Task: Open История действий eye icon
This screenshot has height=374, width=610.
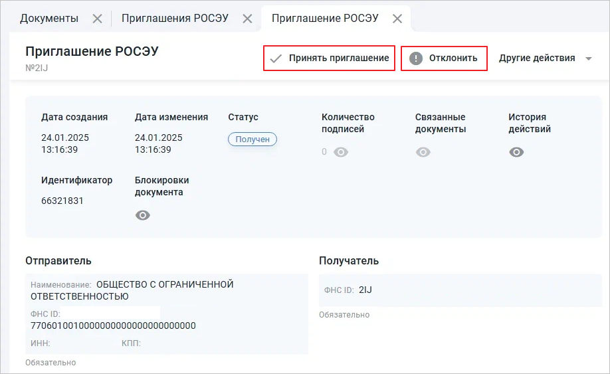Action: [x=516, y=152]
